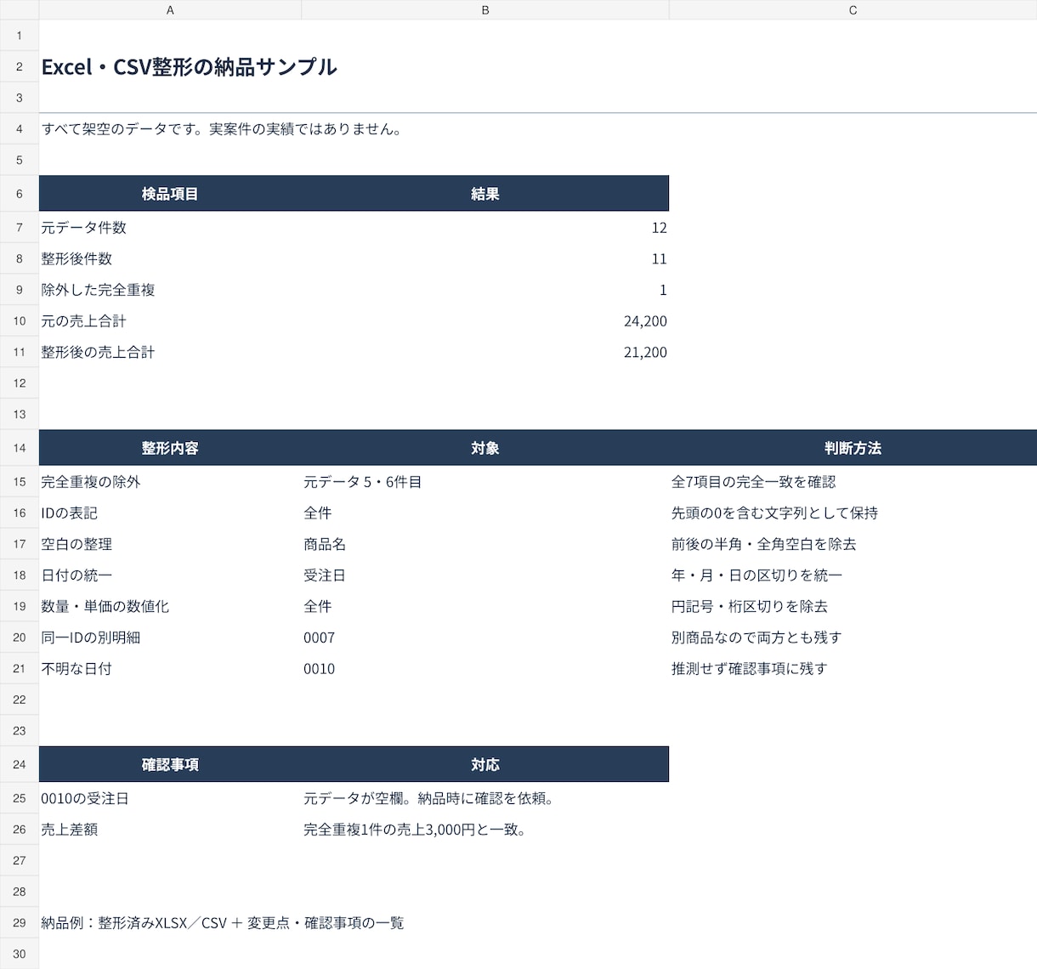Screen dimensions: 1037x969
Task: Click the '検品項目' header cell
Action: point(170,194)
